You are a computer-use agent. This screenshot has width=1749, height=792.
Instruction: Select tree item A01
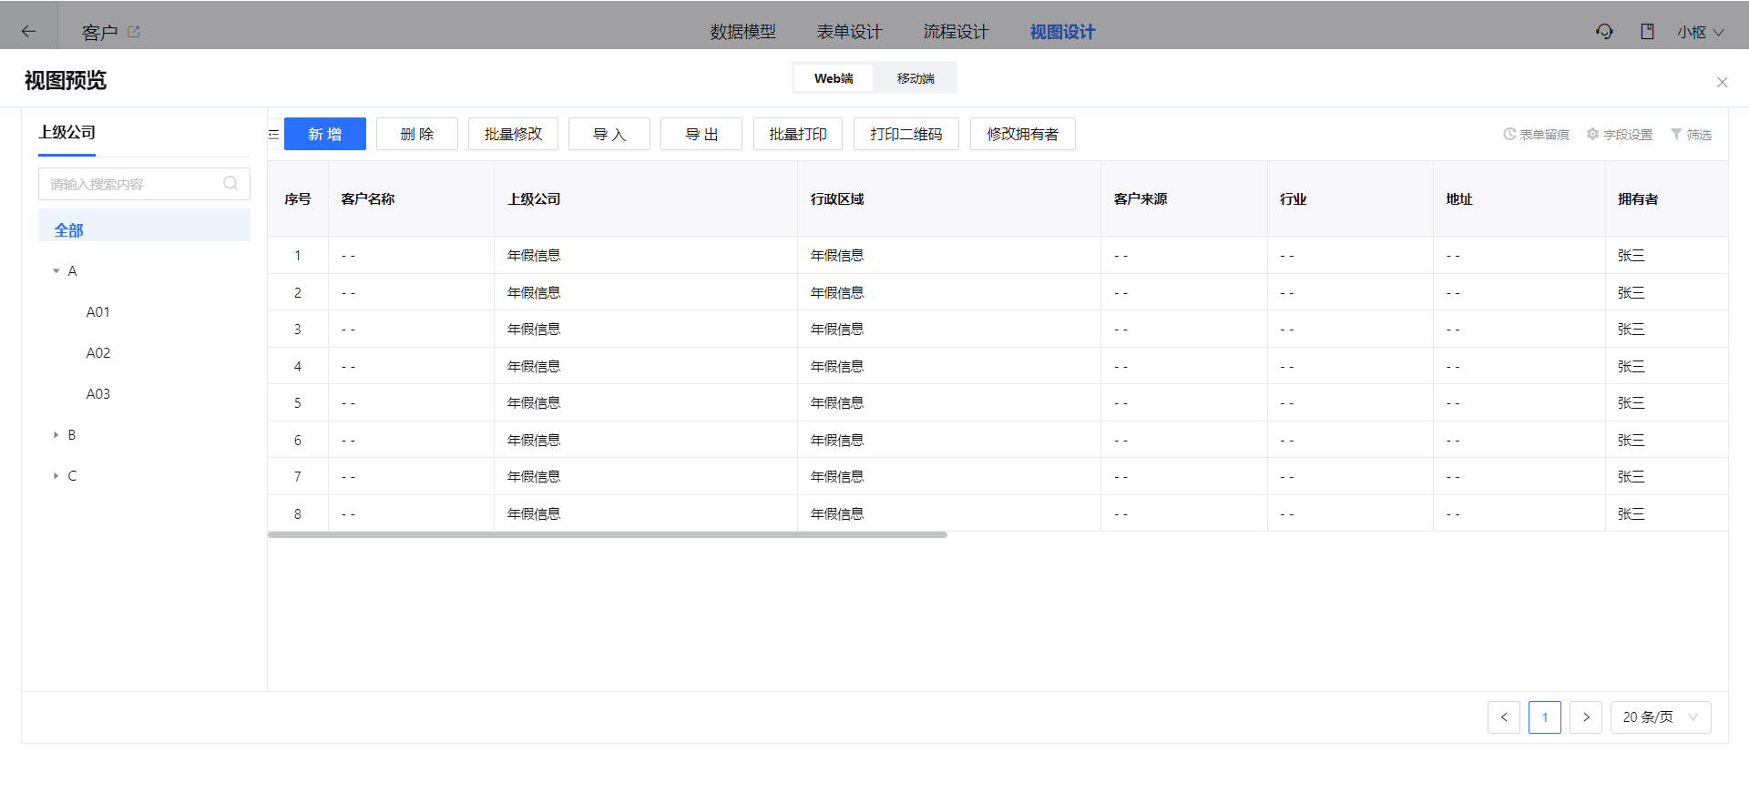[98, 312]
